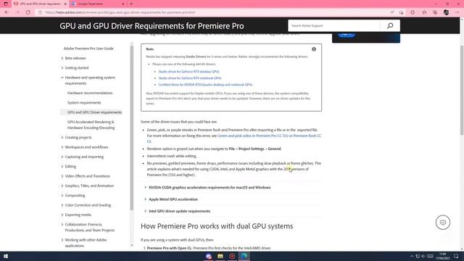Image resolution: width=464 pixels, height=261 pixels.
Task: Open GPU Accelerated Rendering & Hardware Encoding/Decoding
Action: click(x=91, y=125)
